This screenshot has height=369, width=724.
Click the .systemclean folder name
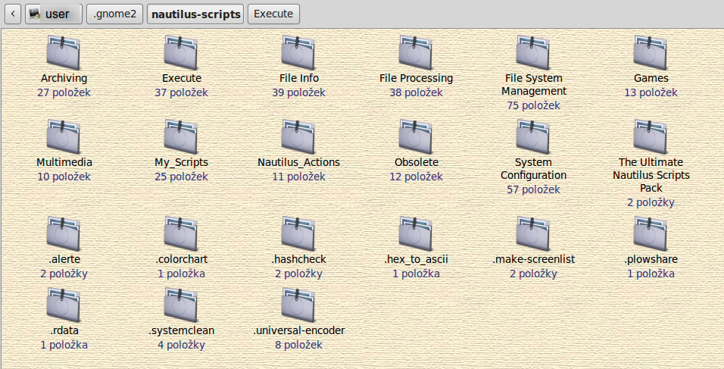[x=181, y=330]
